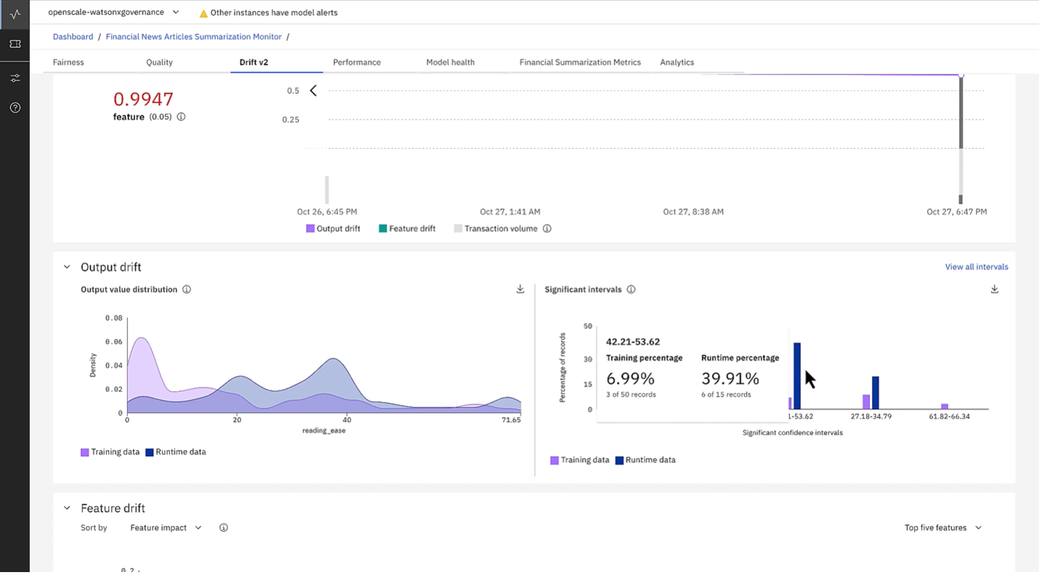Click the download icon for Significant intervals chart

(994, 289)
